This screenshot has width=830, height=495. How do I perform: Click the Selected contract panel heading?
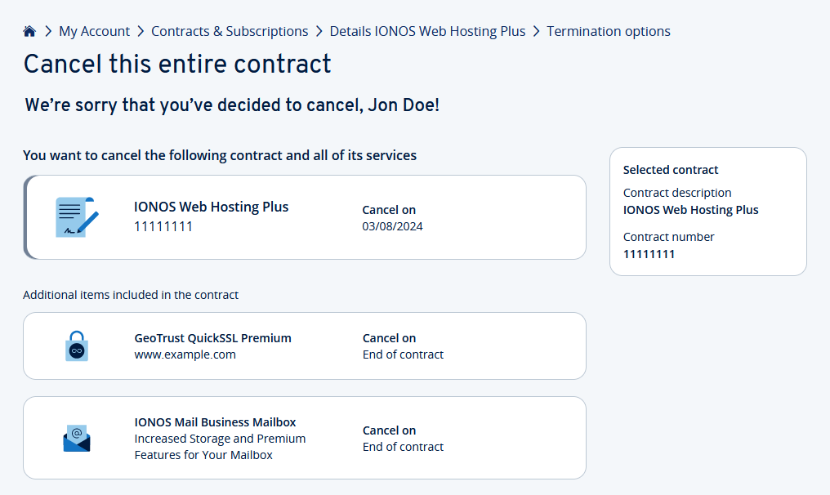(x=671, y=170)
